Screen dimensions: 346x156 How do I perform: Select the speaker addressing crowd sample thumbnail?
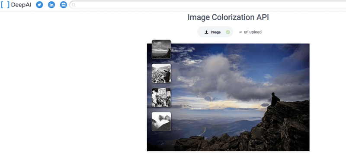tap(161, 73)
